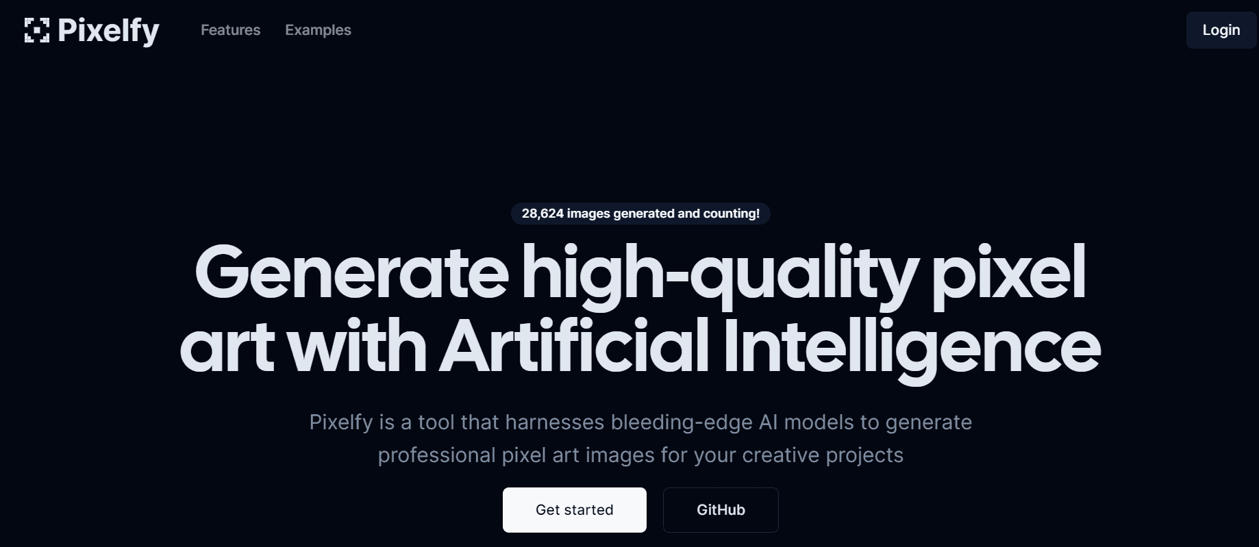The image size is (1259, 547).
Task: Click the Get started button
Action: pyautogui.click(x=574, y=510)
